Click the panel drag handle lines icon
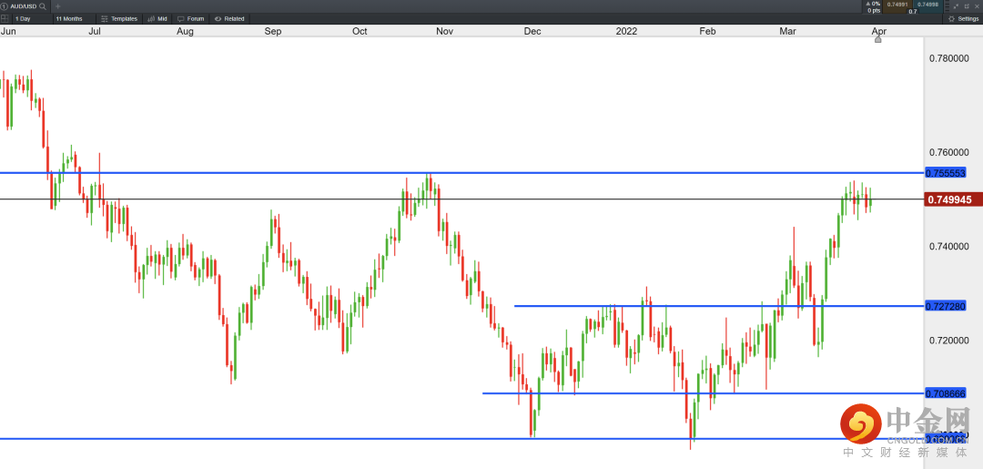The image size is (983, 469). (946, 5)
